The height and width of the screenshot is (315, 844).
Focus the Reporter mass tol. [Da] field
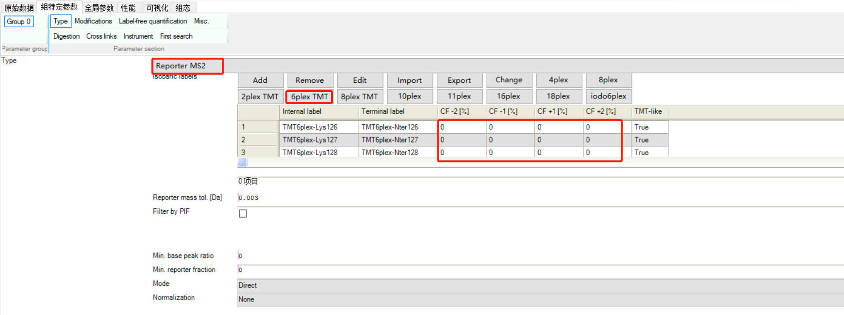(x=540, y=198)
